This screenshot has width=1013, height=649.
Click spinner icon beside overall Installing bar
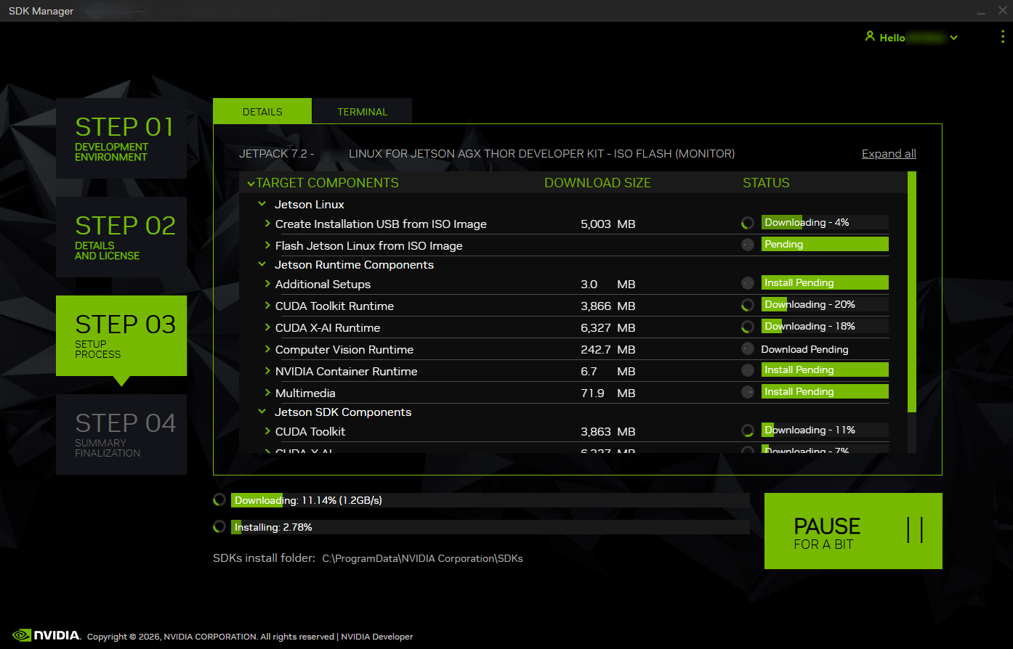[x=219, y=527]
